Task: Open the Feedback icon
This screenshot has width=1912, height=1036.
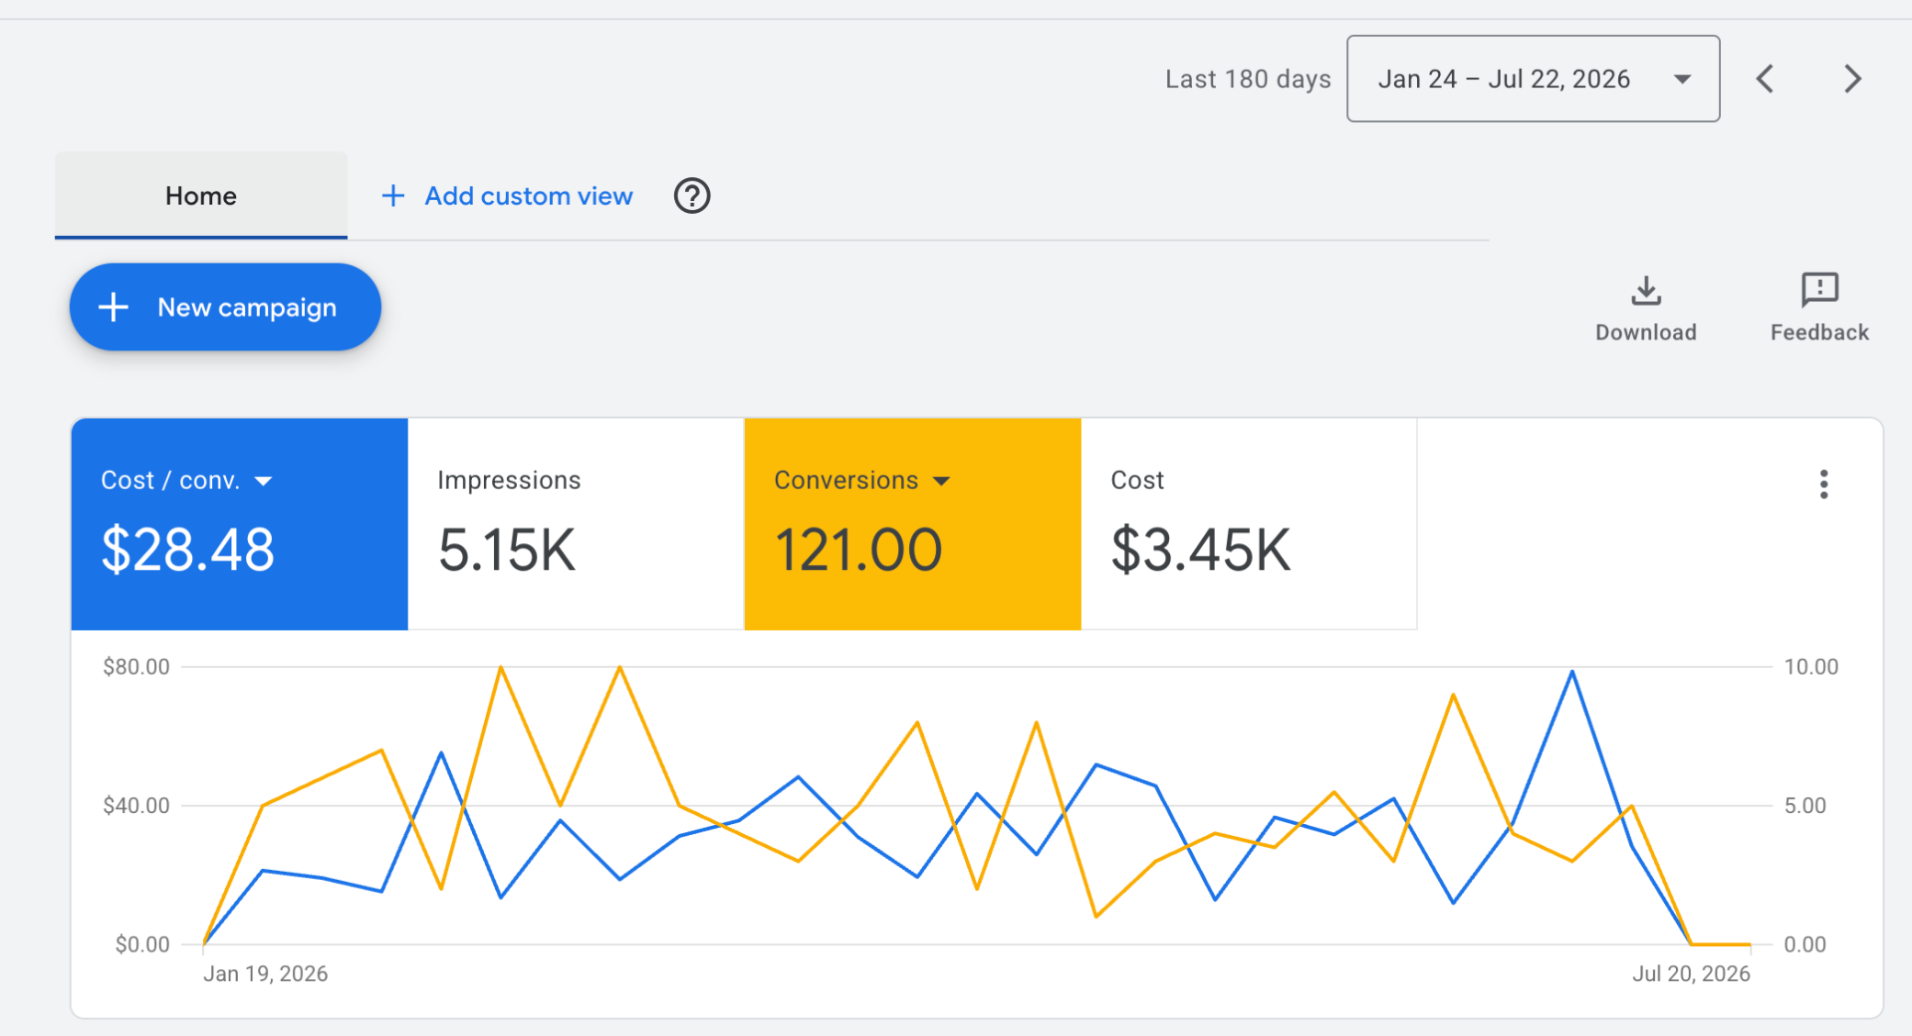Action: point(1819,290)
